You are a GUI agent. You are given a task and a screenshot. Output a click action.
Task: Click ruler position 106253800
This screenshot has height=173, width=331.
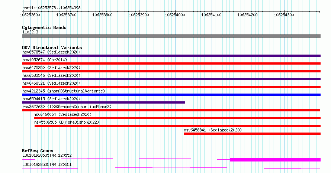tap(102, 15)
